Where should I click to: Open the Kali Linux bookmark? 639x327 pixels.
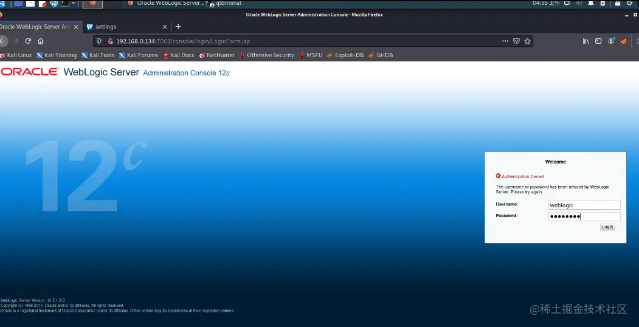16,55
